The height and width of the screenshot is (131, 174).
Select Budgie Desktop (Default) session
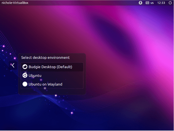coord(52,67)
